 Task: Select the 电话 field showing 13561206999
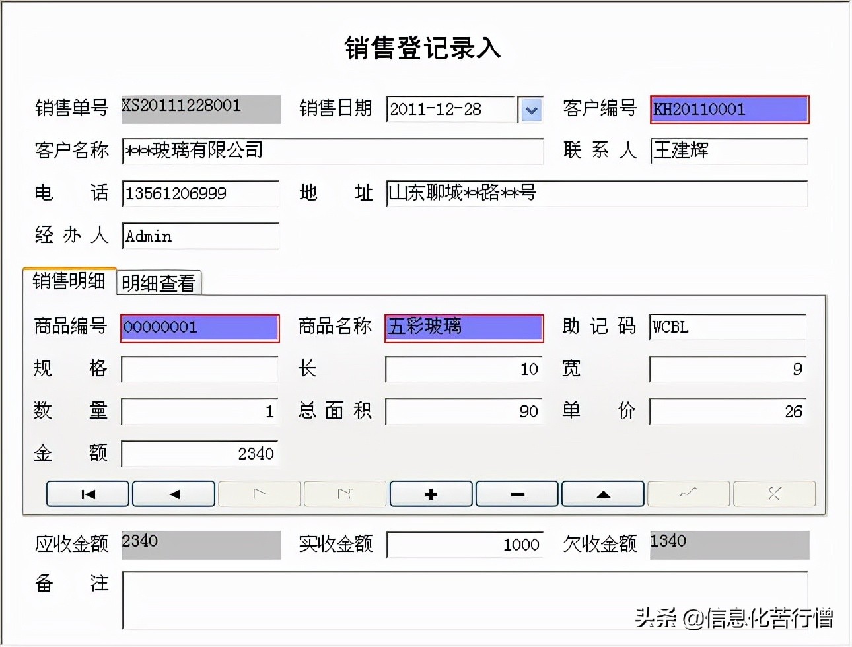pos(200,193)
